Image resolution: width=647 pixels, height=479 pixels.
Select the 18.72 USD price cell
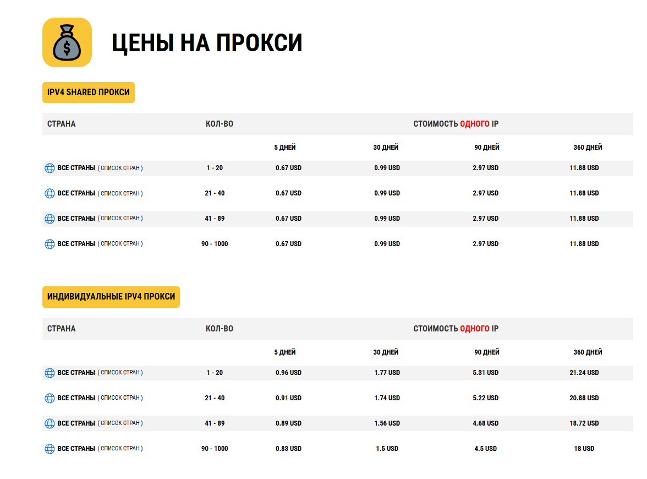[584, 423]
